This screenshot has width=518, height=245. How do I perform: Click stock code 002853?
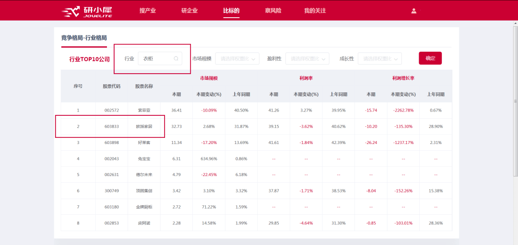[112, 223]
